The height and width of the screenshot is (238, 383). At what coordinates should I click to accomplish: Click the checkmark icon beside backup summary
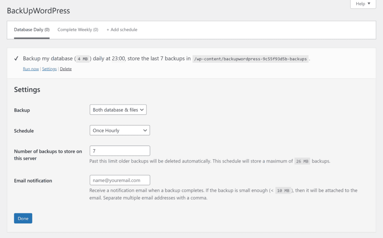[x=16, y=59]
